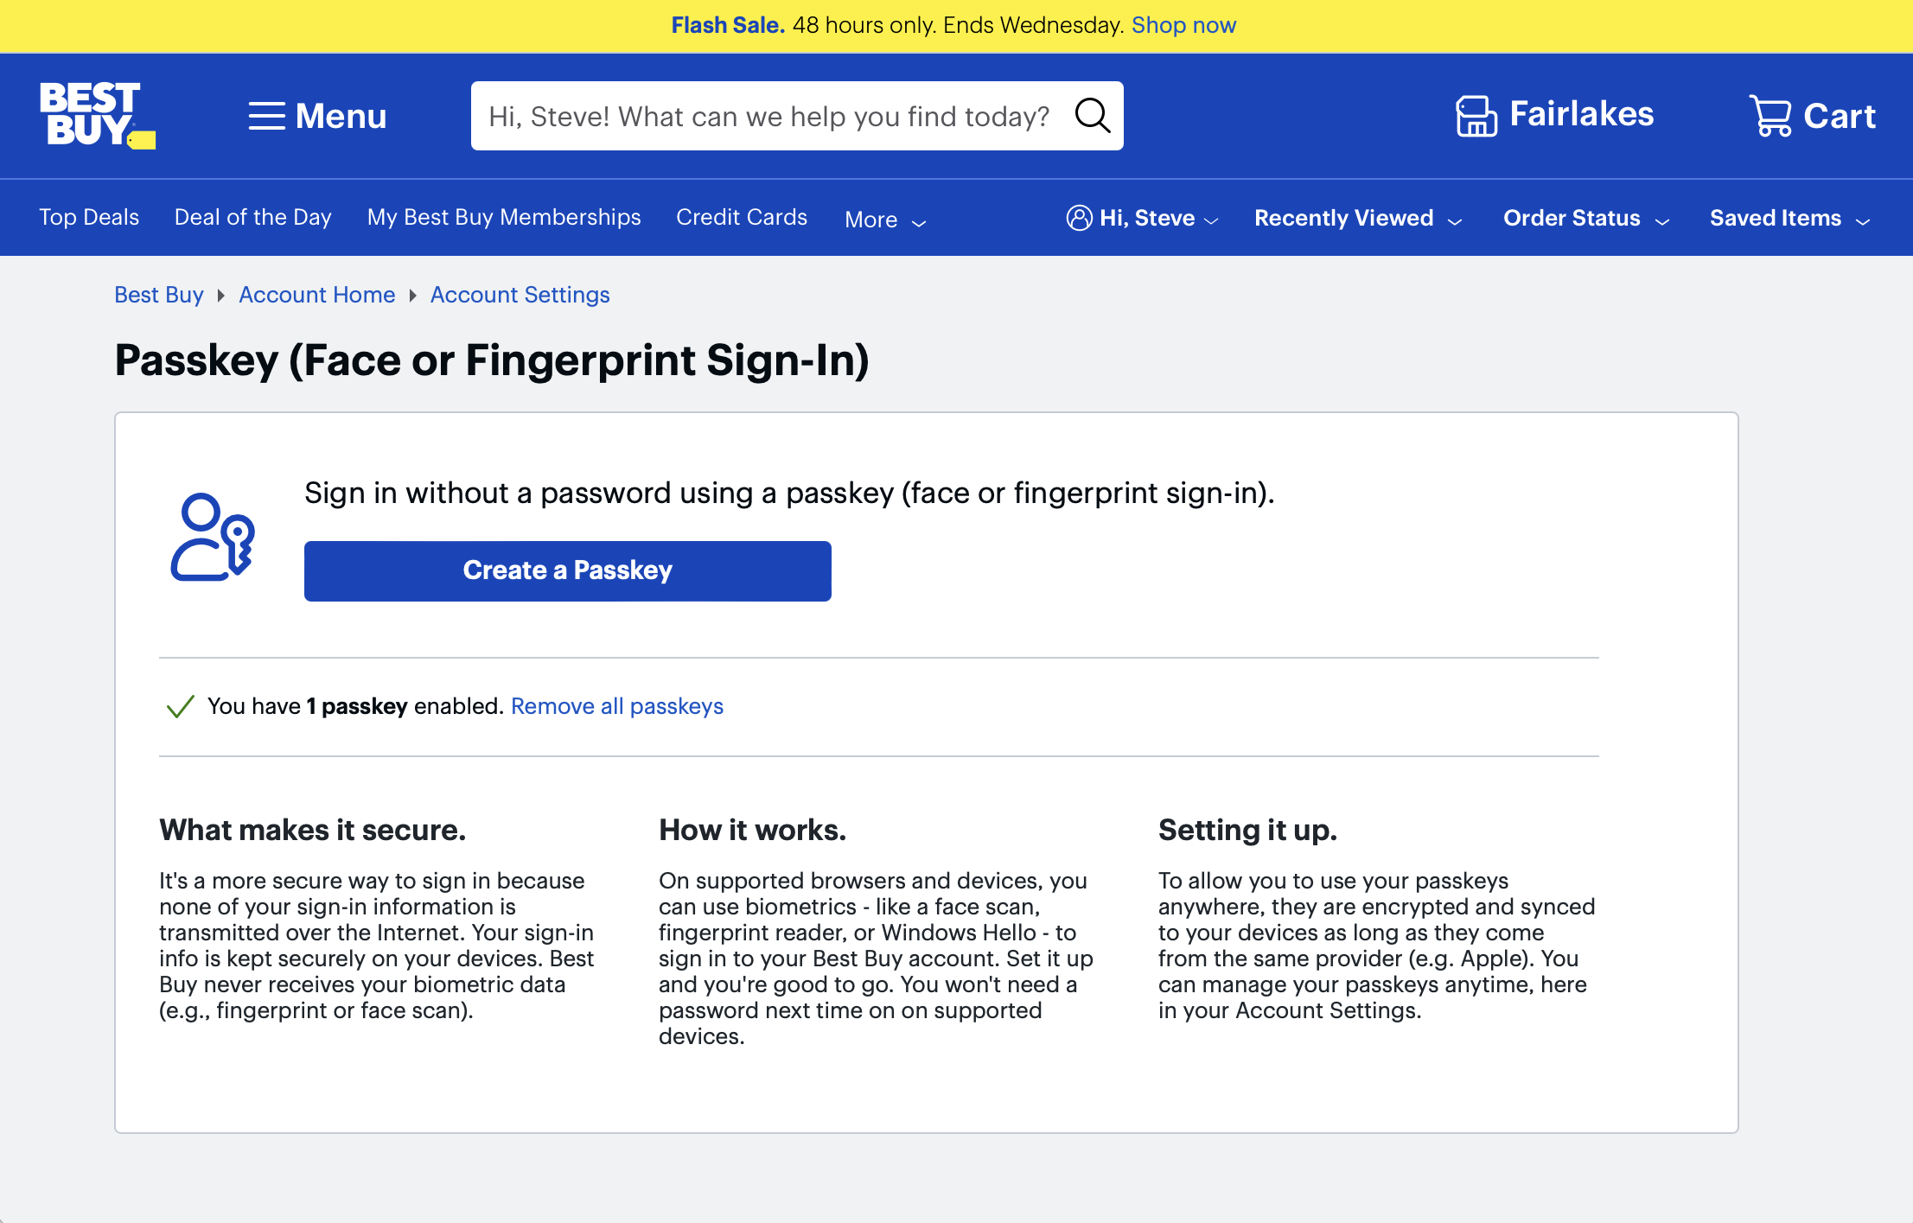Click Shop now in Flash Sale banner

(1183, 25)
